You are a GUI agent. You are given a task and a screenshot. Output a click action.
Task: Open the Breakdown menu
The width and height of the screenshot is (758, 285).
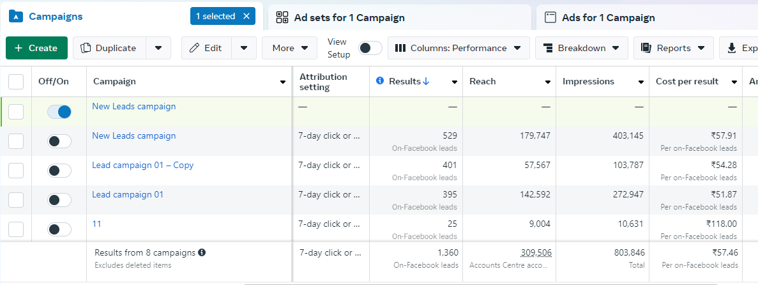pos(581,48)
